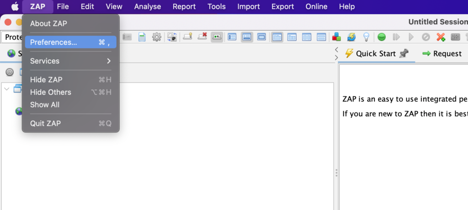
Task: Select the Expand Sites tab layout icon
Action: 232,37
